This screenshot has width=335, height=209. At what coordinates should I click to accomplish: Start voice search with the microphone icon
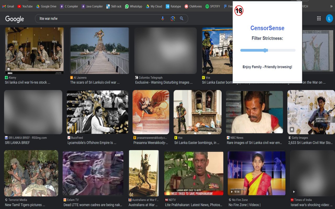tap(163, 19)
